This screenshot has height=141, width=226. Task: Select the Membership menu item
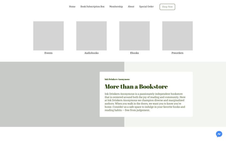[x=116, y=7]
